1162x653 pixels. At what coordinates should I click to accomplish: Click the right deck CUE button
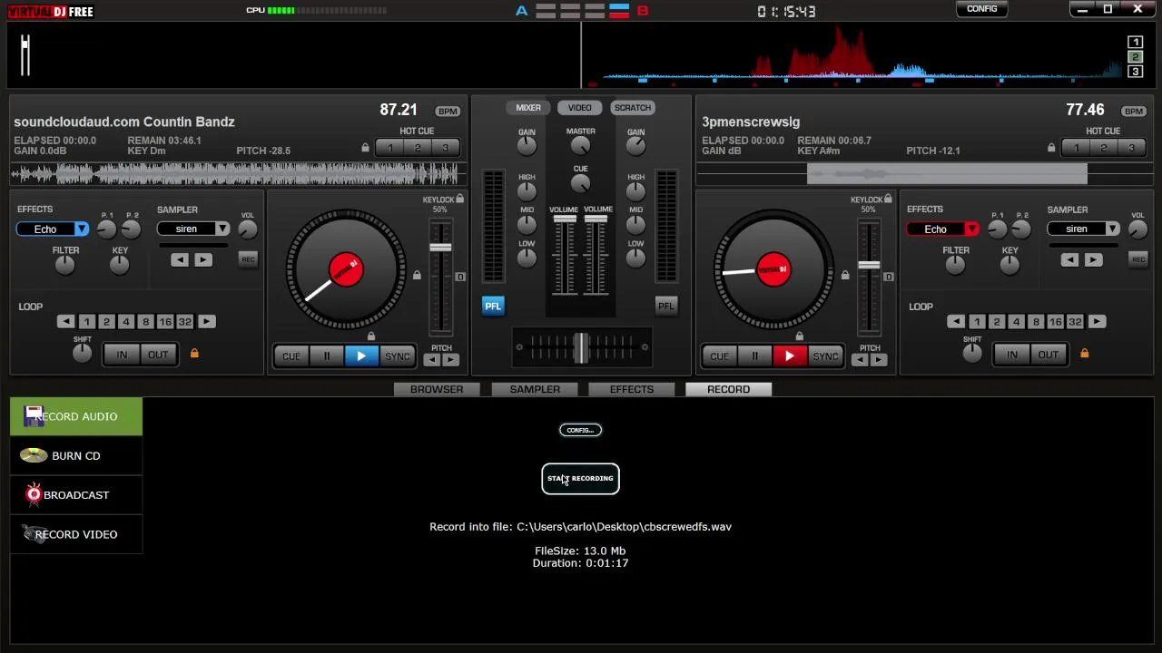click(x=719, y=356)
